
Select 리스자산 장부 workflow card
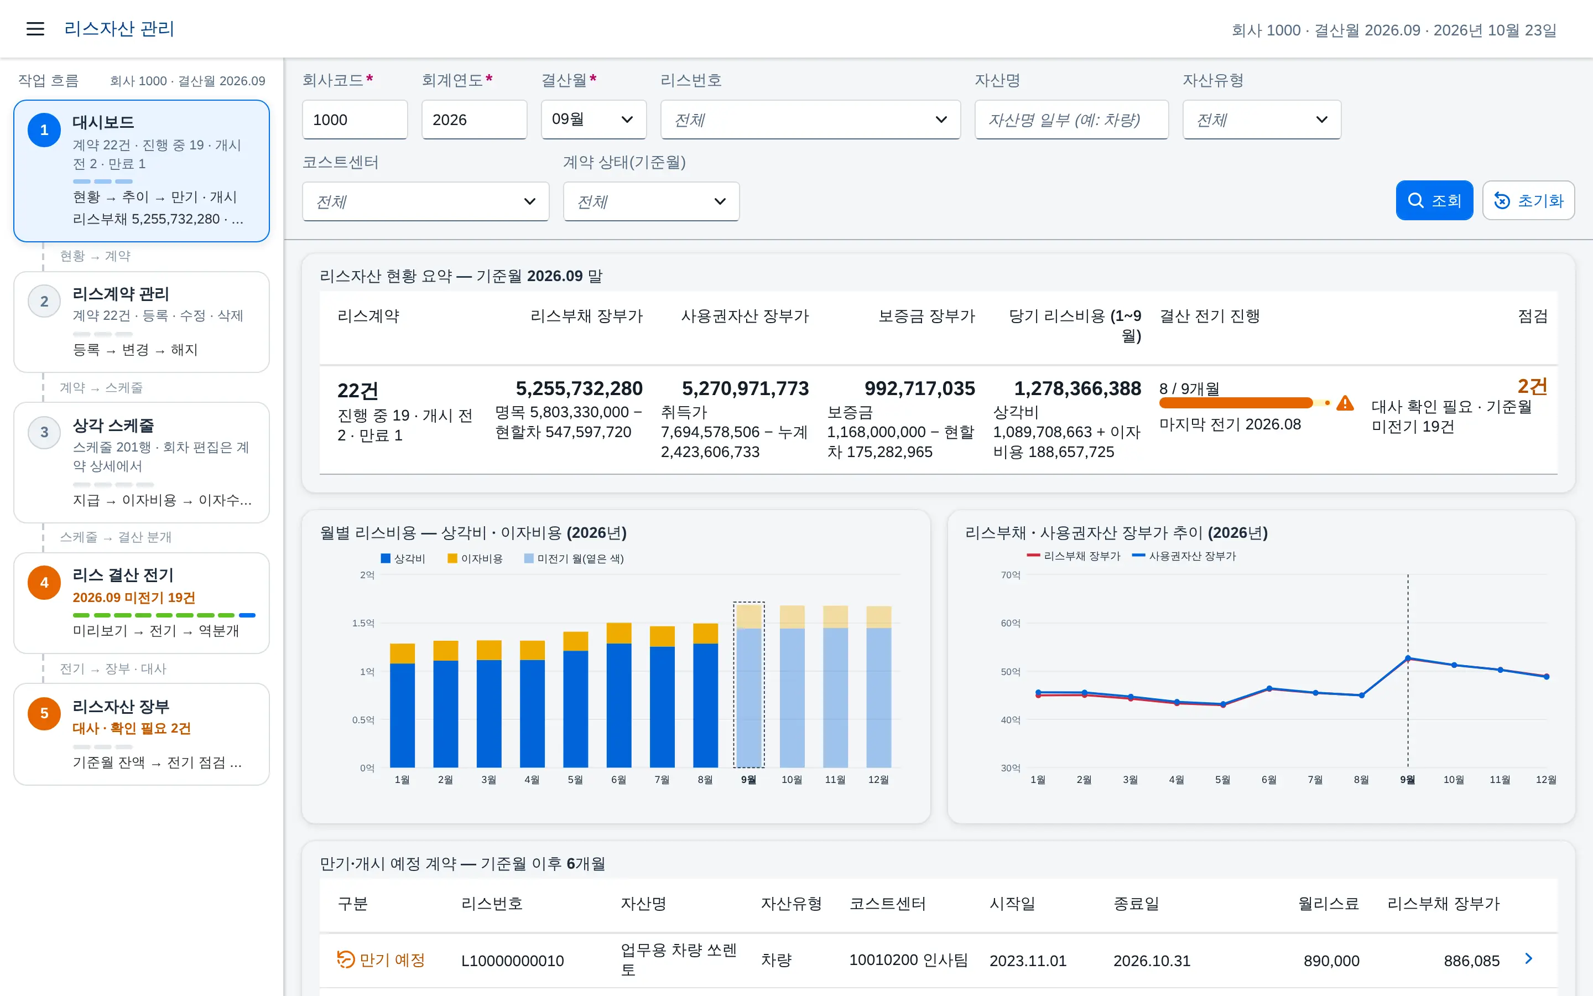(142, 734)
